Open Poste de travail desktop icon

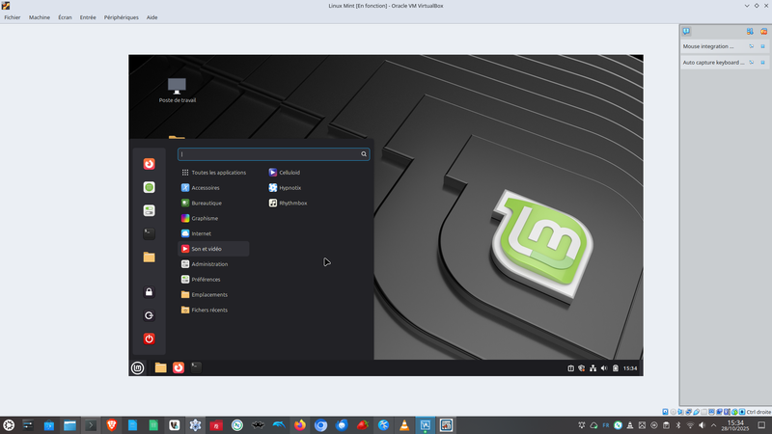[x=177, y=88]
